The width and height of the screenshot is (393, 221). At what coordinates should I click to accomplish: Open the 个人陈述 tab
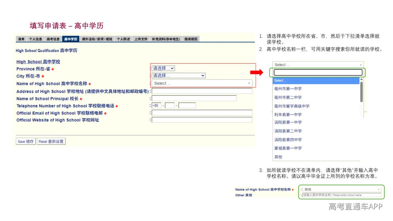pyautogui.click(x=123, y=39)
